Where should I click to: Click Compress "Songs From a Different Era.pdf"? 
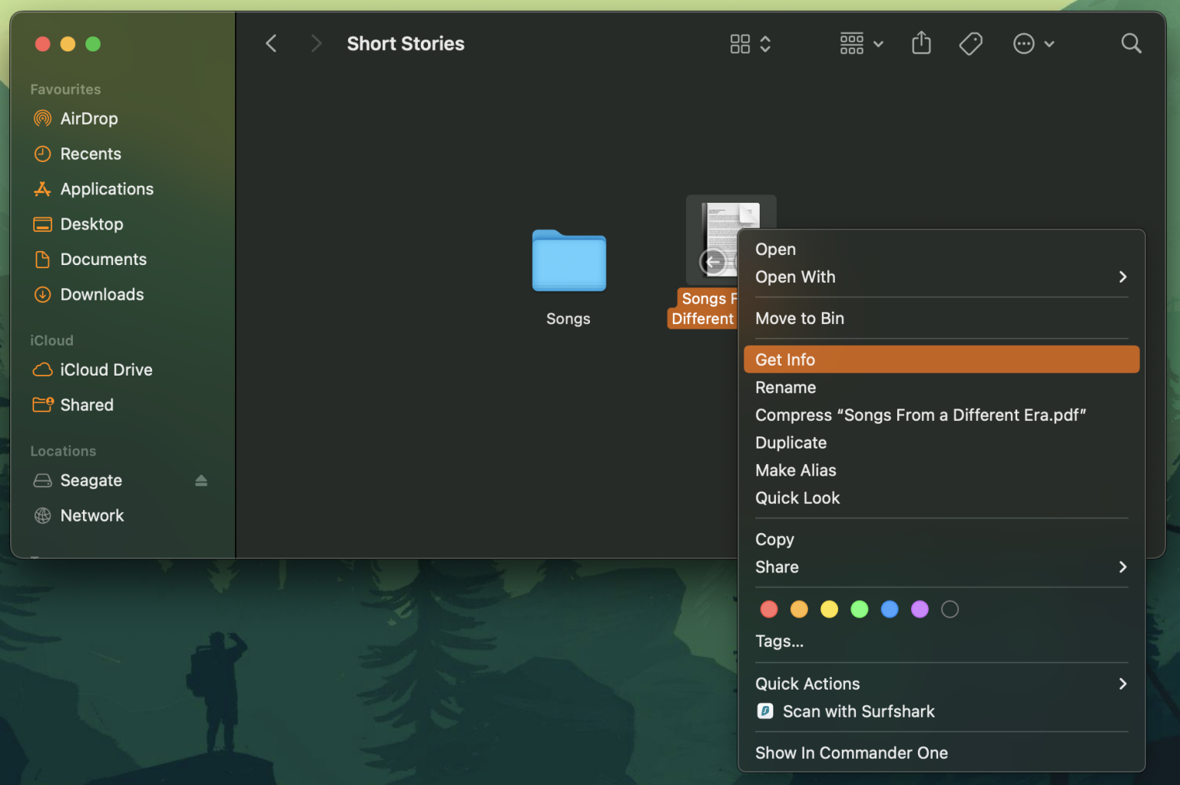920,415
